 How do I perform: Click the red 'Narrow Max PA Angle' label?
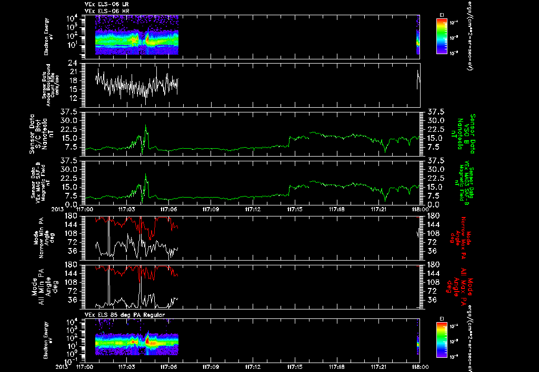point(460,237)
